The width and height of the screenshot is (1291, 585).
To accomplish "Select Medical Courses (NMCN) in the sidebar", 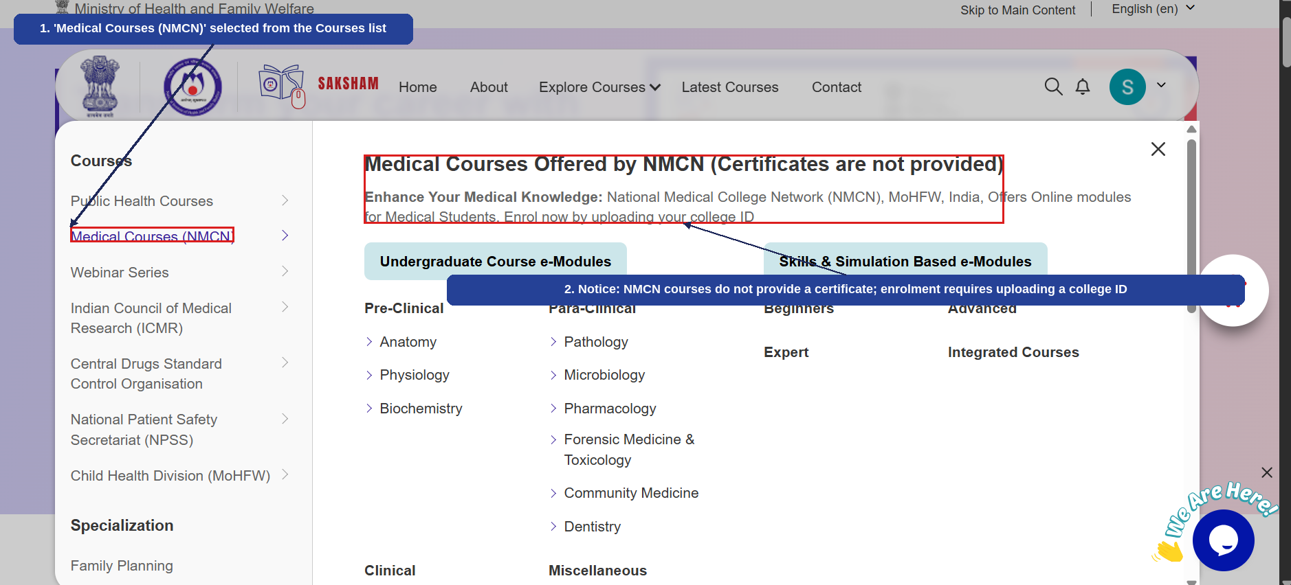I will (152, 236).
